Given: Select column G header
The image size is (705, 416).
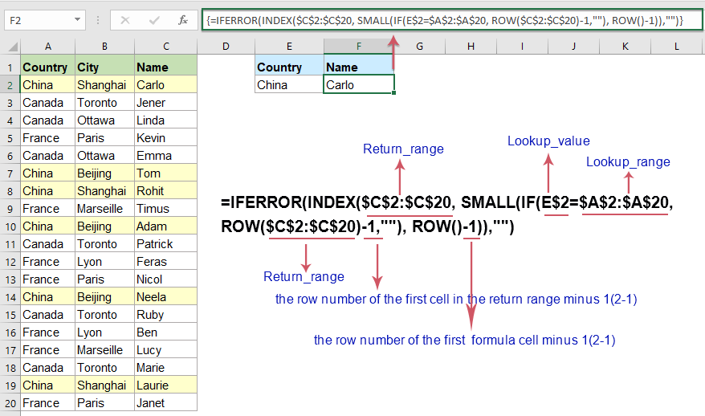Looking at the screenshot, I should coord(419,47).
